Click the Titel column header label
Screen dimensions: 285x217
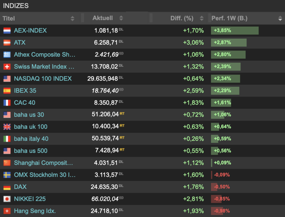pos(9,18)
